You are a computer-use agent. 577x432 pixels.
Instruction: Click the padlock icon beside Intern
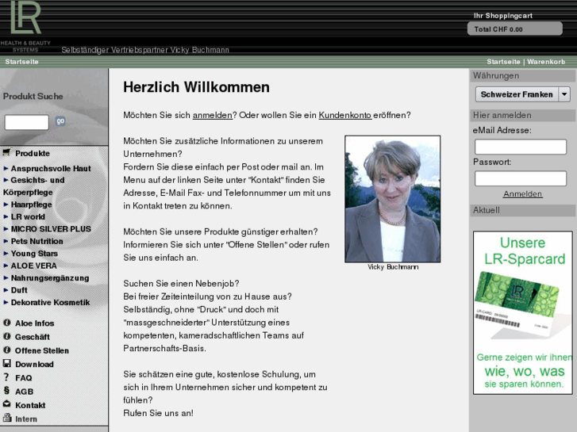tap(6, 417)
